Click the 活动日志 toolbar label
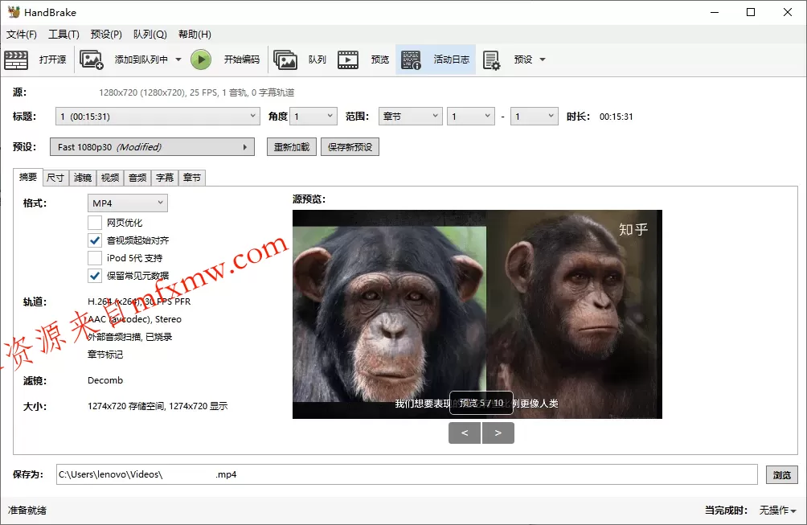This screenshot has height=525, width=807. (x=452, y=59)
